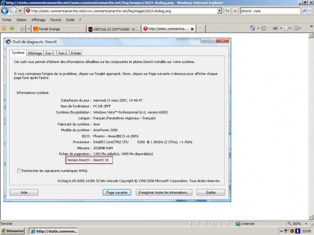Screen dimensions: 314x235
Task: Open the Affichage menu
Action: pos(38,20)
